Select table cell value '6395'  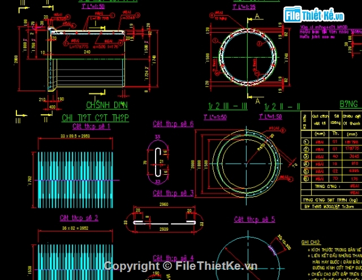[354, 171]
